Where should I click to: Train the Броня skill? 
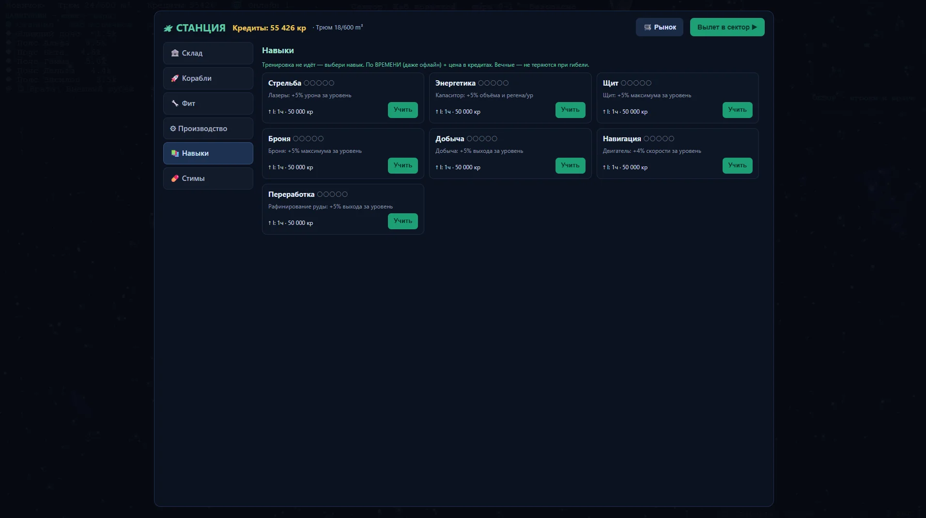[x=402, y=165]
